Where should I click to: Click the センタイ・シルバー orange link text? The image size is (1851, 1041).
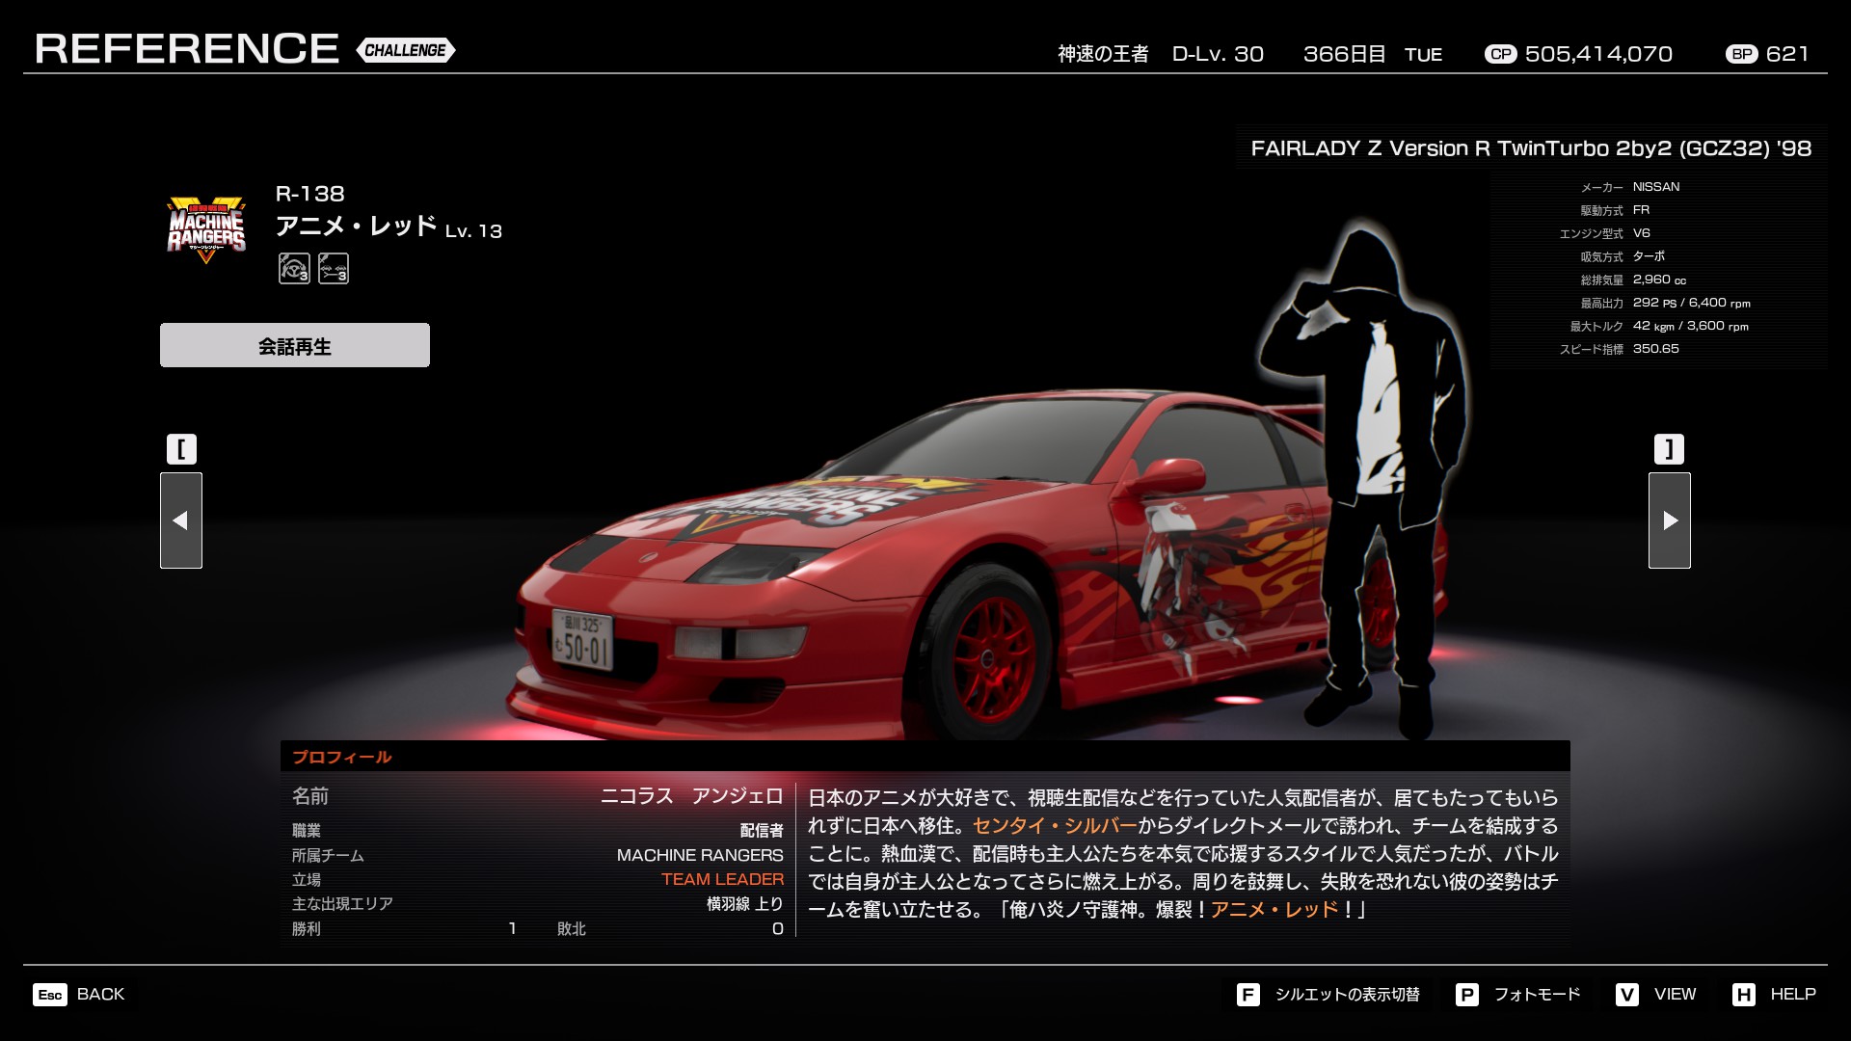pos(1055,826)
